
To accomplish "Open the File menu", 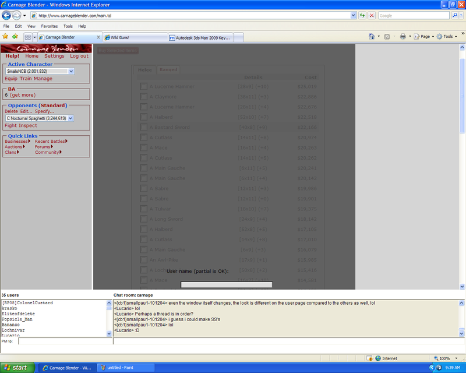I will point(6,26).
